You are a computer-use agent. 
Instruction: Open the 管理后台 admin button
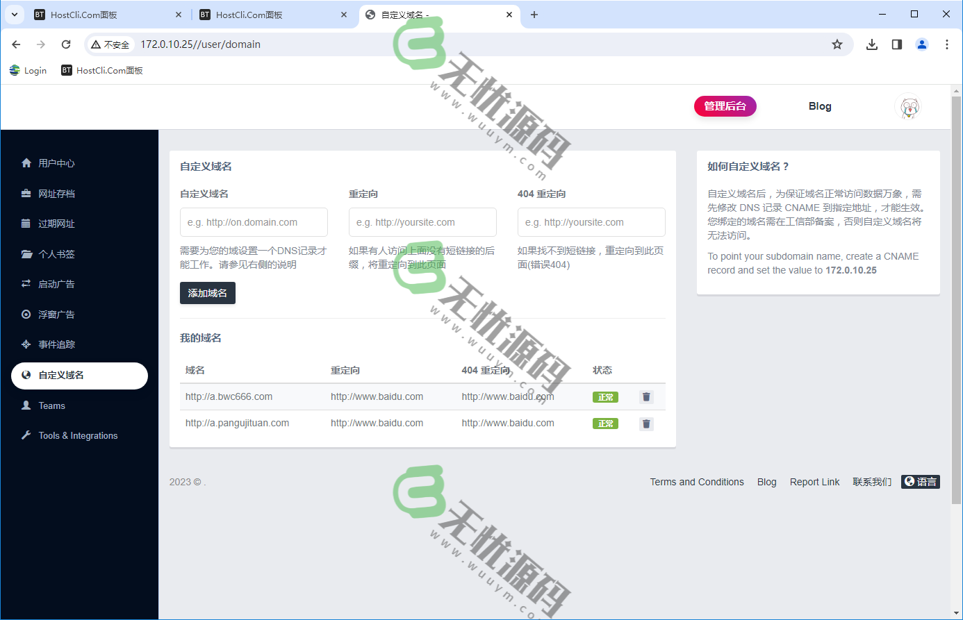pos(725,106)
